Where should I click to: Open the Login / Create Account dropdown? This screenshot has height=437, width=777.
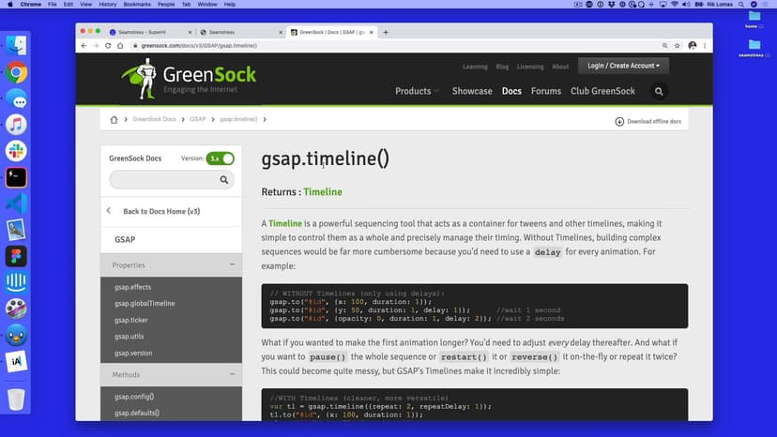tap(623, 66)
